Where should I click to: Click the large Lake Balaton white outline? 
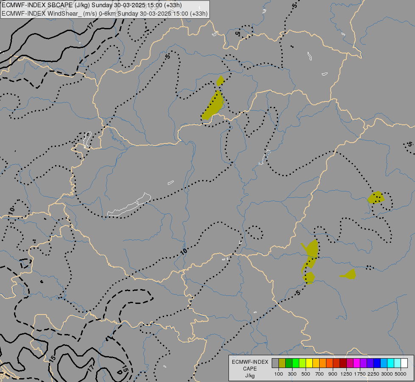[129, 205]
